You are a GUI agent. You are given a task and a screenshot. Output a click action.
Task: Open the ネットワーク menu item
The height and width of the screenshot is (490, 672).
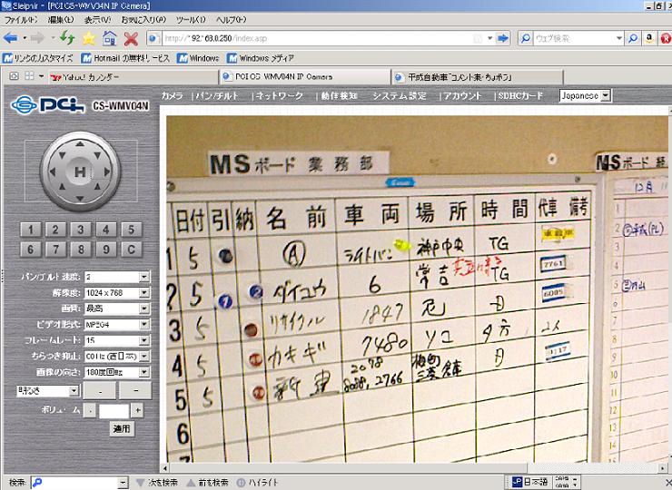pos(279,95)
